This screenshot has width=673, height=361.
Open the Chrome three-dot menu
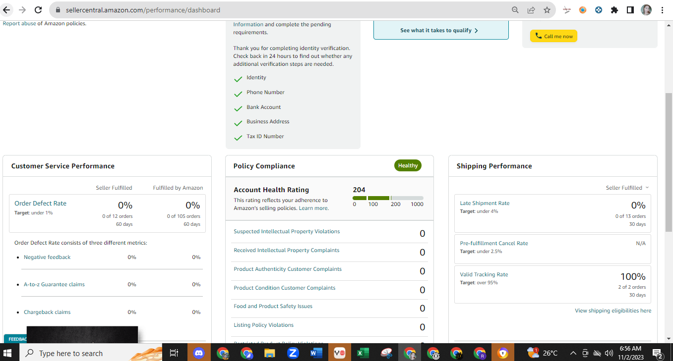tap(663, 10)
